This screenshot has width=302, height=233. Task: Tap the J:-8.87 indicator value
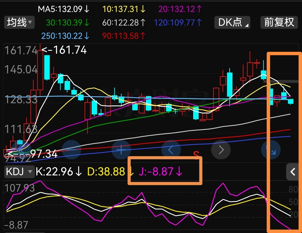(160, 171)
